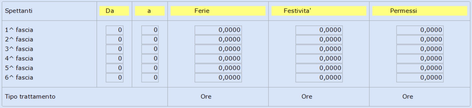Select the yellow Permessi column header
Viewport: 472px width, 108px height.
pyautogui.click(x=420, y=11)
